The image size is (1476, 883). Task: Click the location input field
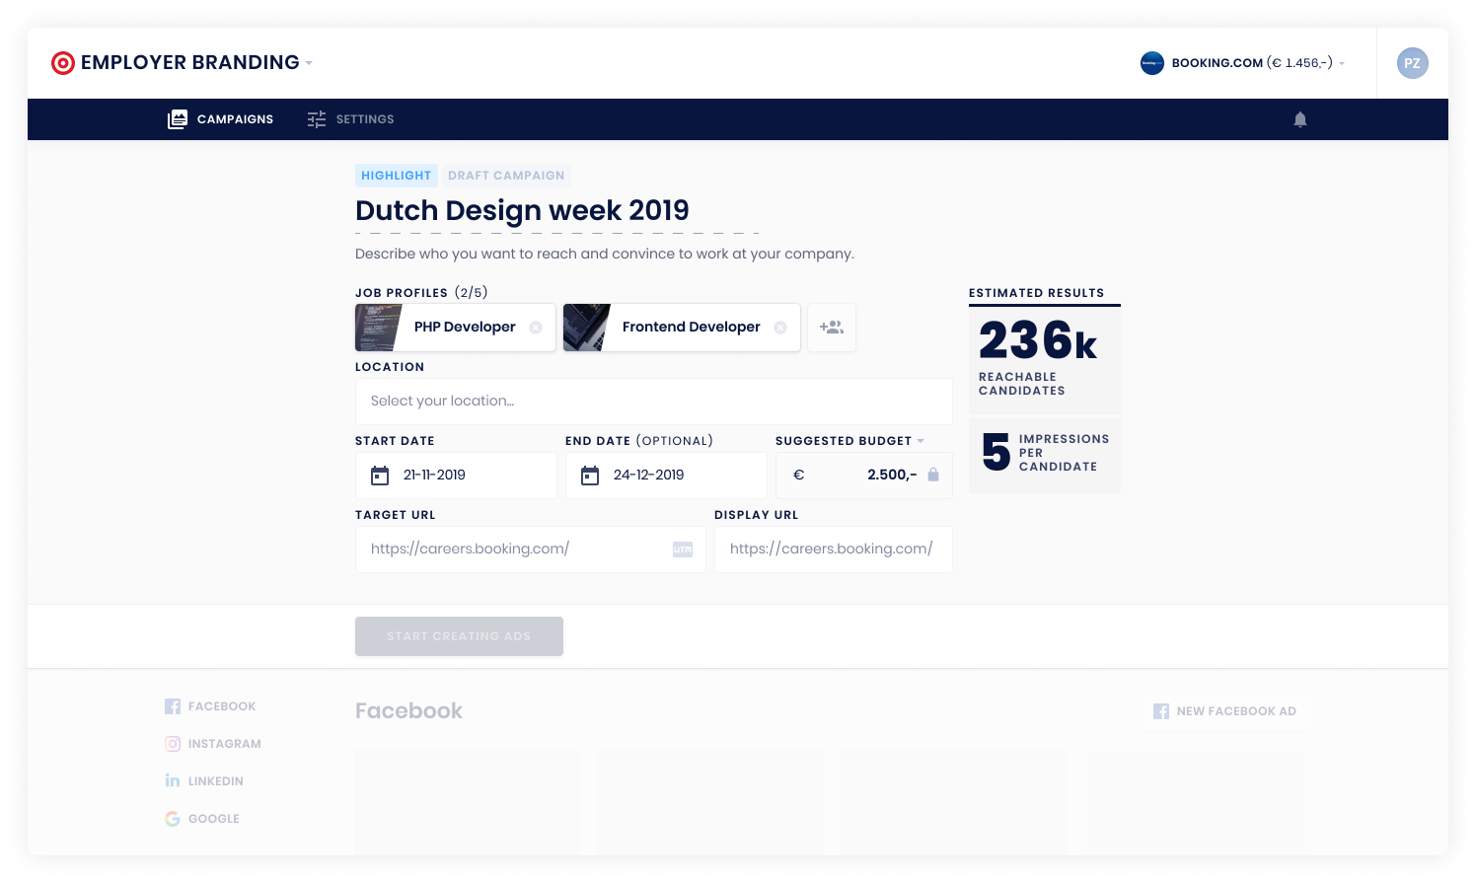tap(654, 402)
